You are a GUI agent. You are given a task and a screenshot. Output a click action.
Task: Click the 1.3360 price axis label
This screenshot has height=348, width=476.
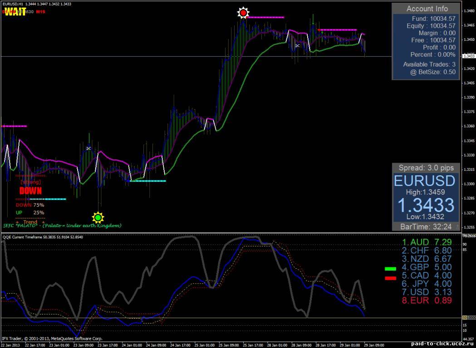click(x=470, y=126)
